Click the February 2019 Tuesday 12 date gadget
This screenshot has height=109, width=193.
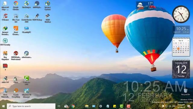(x=181, y=69)
